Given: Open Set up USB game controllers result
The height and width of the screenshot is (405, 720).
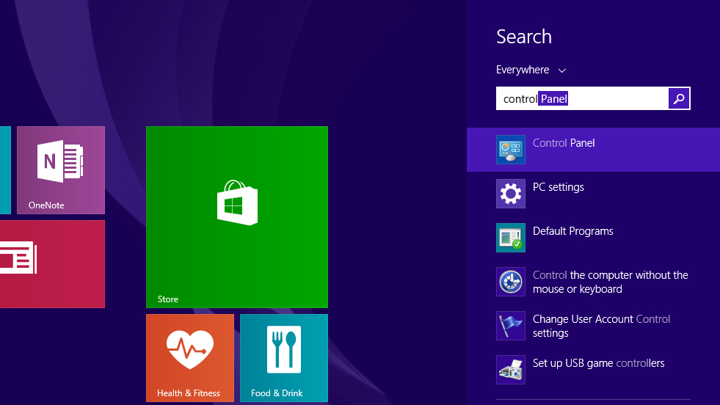Looking at the screenshot, I should [x=593, y=370].
